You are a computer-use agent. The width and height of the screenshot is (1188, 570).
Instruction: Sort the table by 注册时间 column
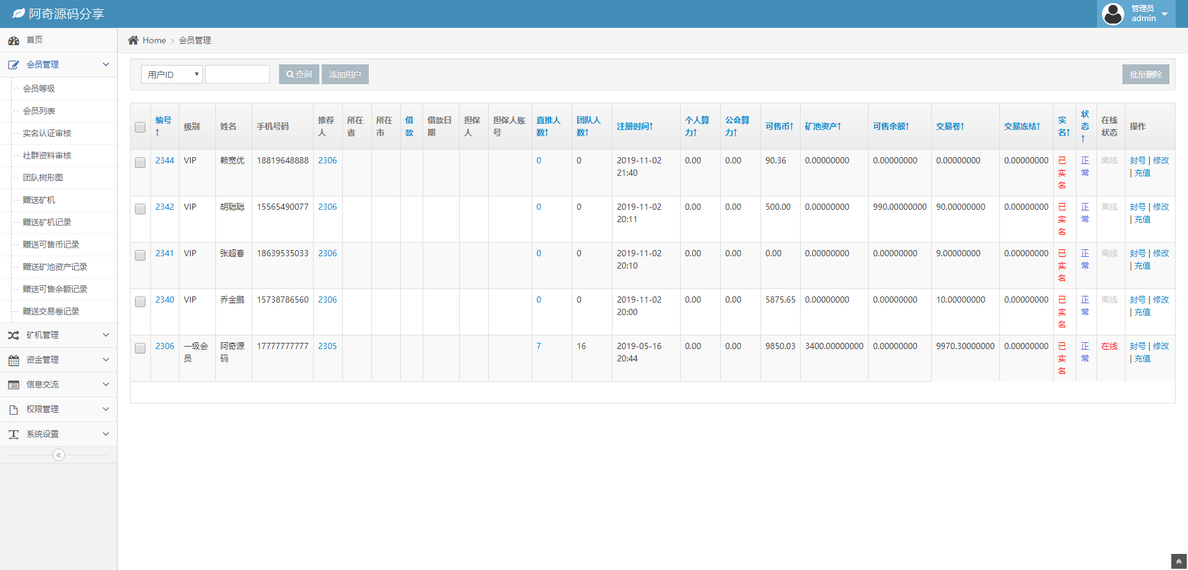click(635, 126)
